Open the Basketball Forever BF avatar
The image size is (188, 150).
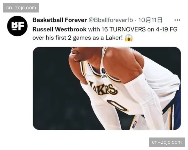pos(17,26)
